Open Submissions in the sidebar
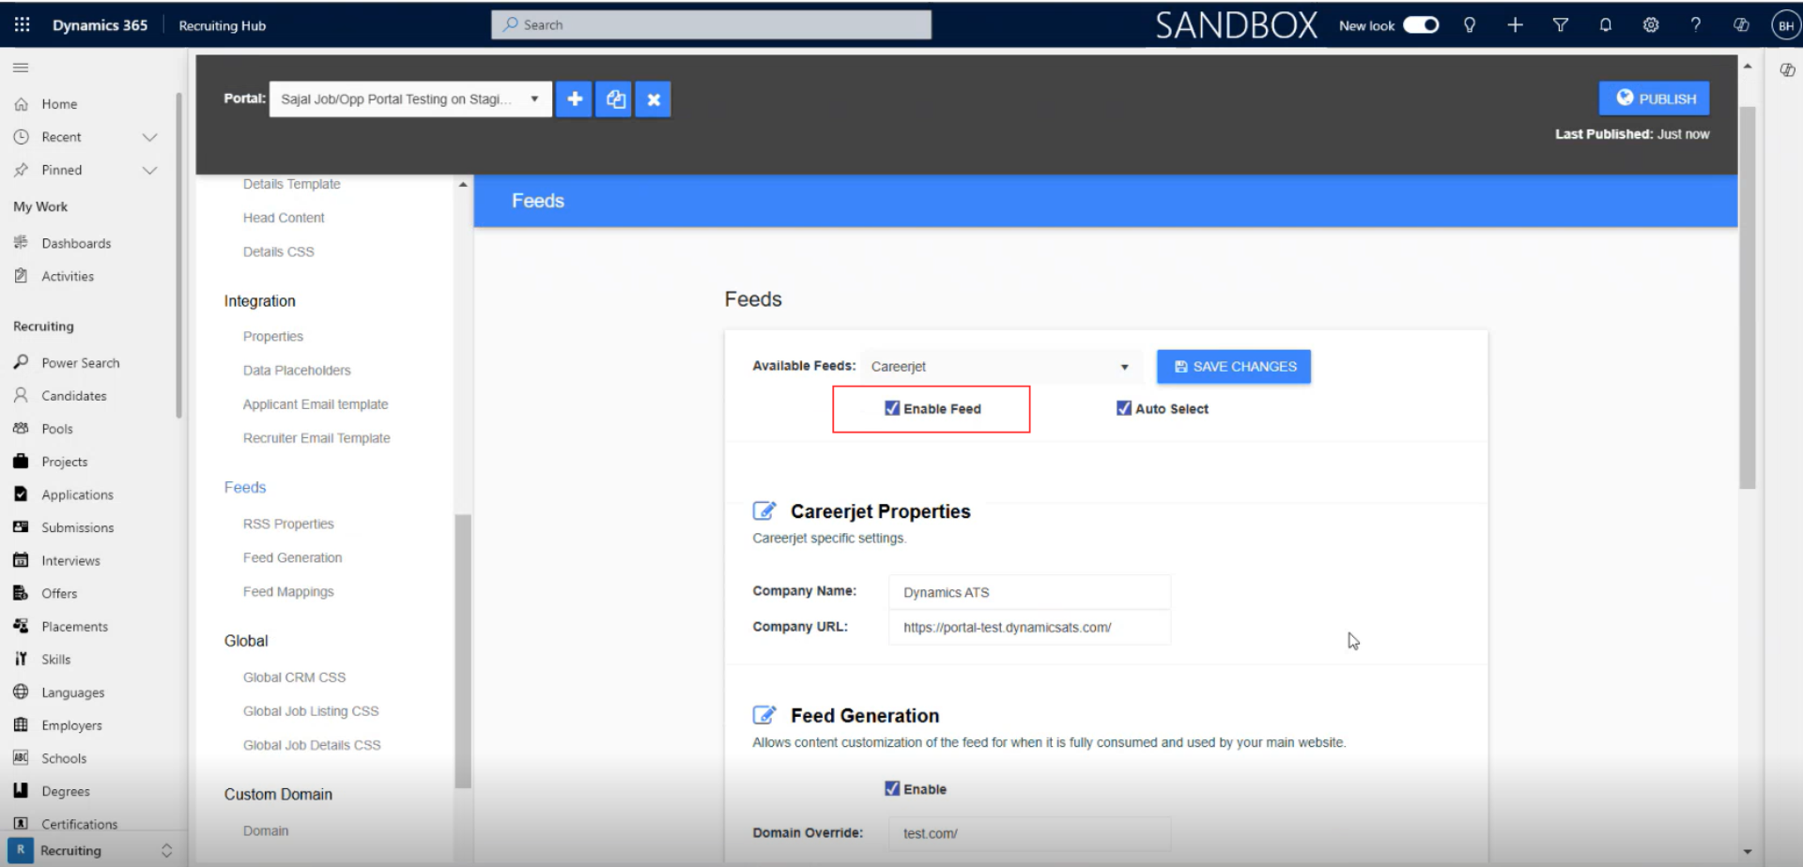 (x=77, y=527)
